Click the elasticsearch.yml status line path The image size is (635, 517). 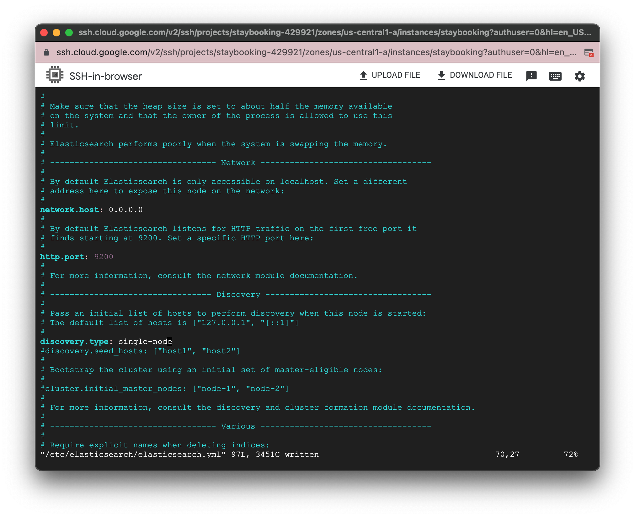132,454
